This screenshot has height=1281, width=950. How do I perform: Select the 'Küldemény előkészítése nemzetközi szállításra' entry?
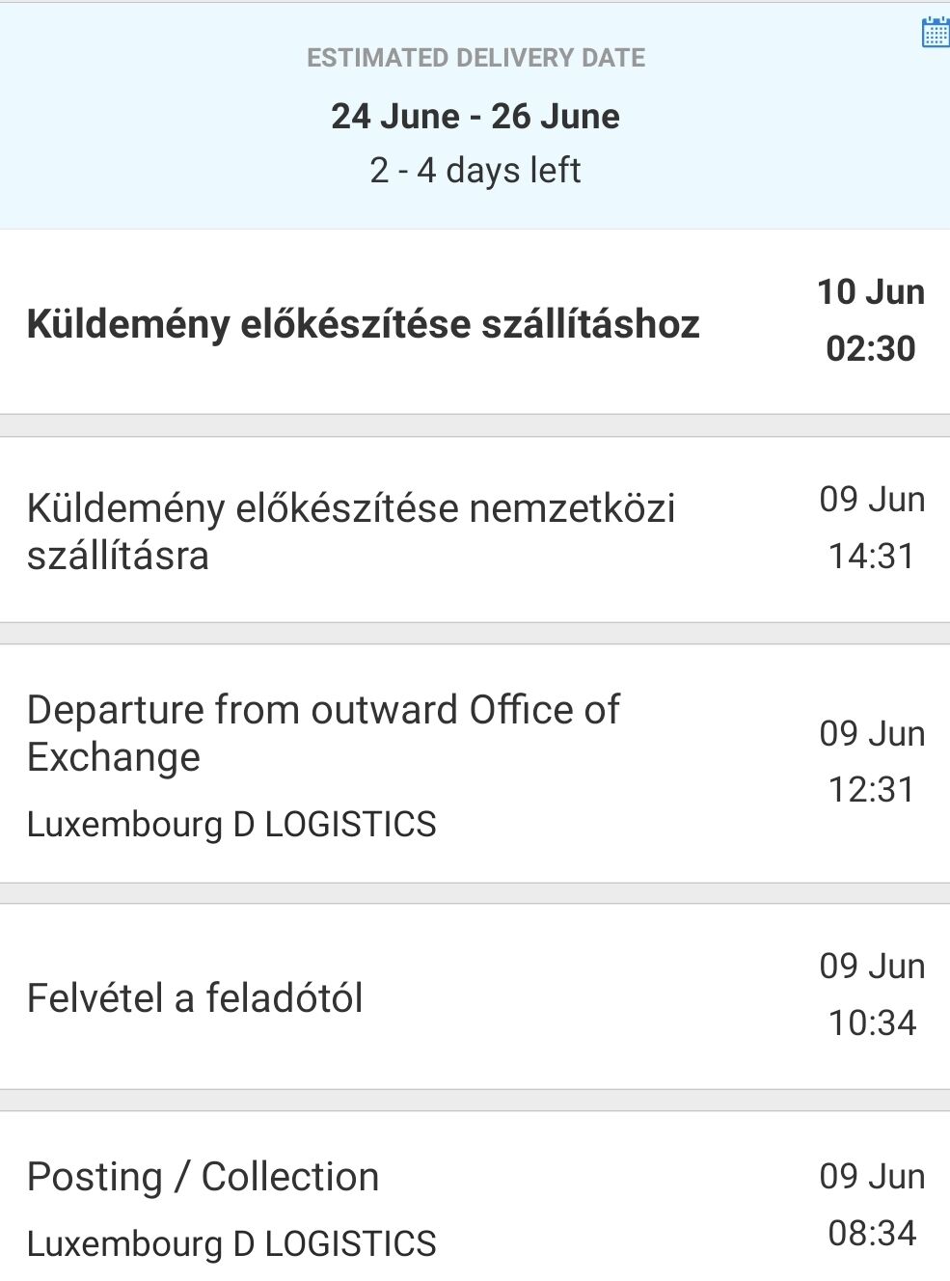pyautogui.click(x=475, y=530)
